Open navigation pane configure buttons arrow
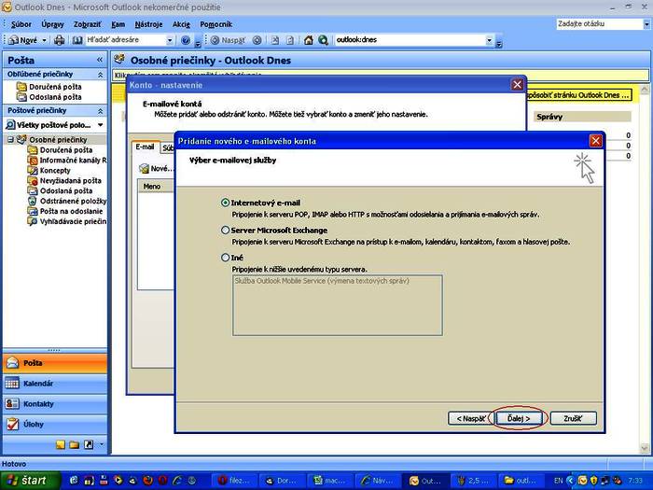Screen dimensions: 653x490 [102, 444]
